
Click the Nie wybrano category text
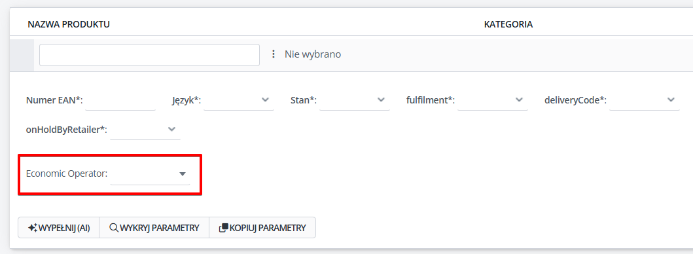click(313, 54)
